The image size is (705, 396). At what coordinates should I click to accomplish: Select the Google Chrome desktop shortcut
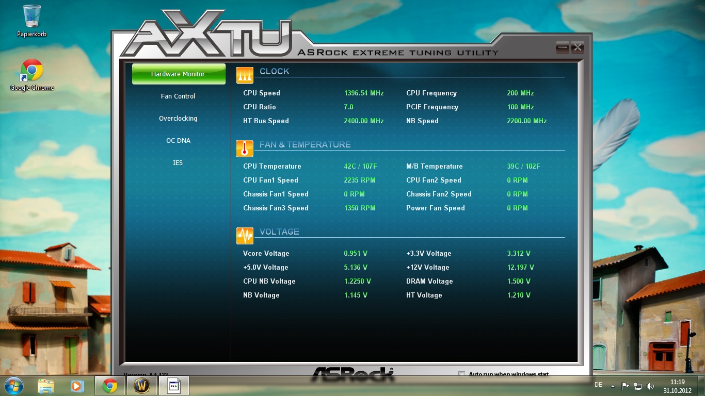32,75
